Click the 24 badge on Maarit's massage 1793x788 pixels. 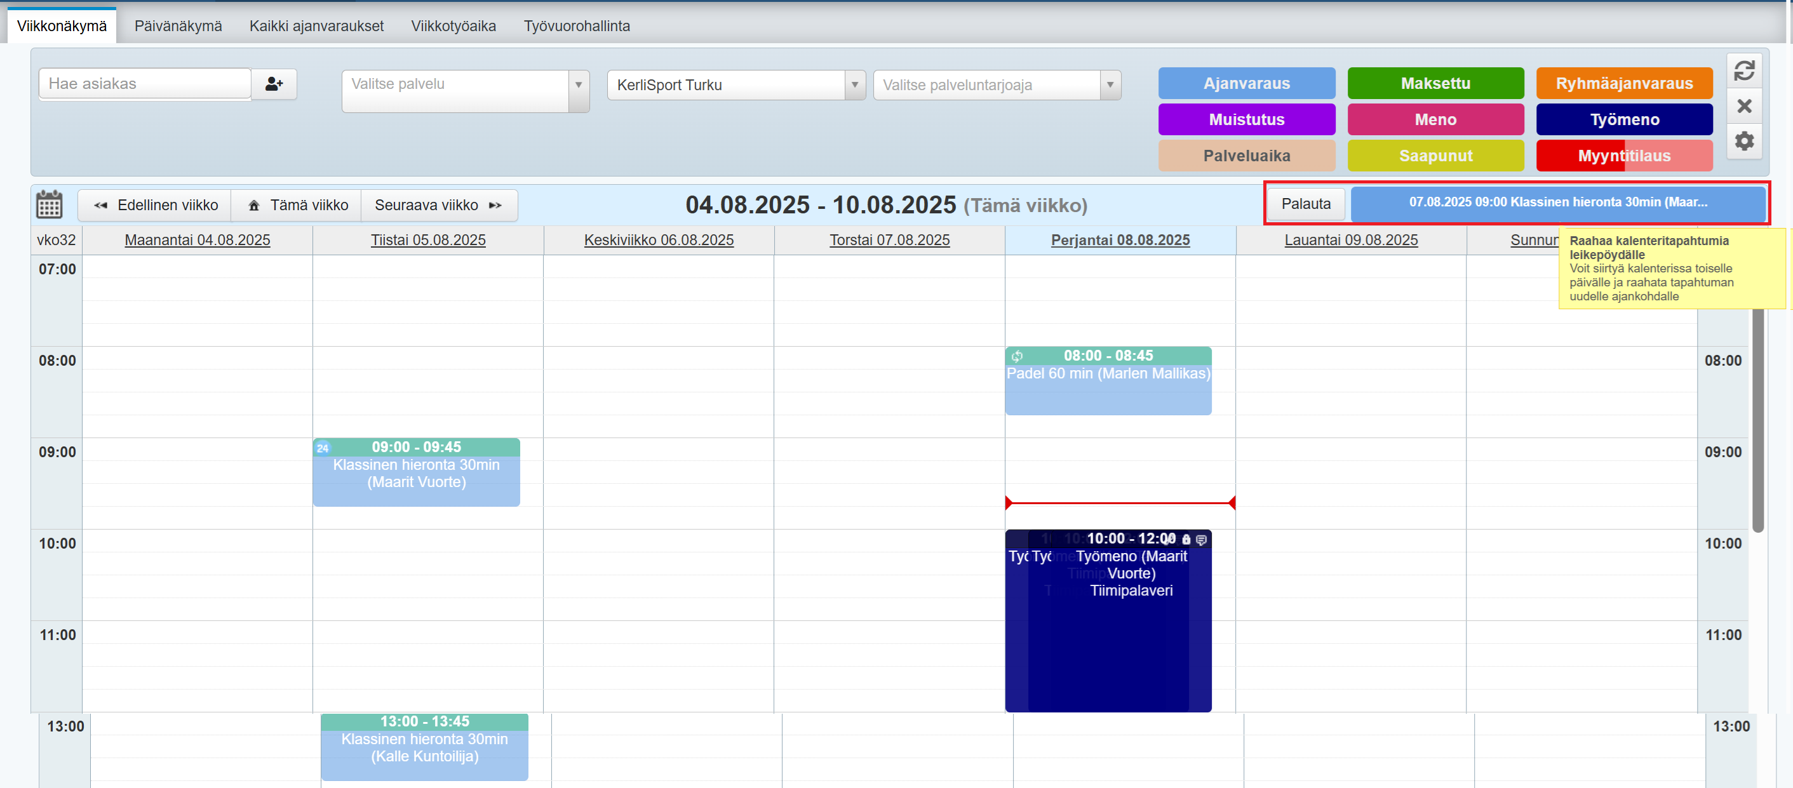coord(323,448)
